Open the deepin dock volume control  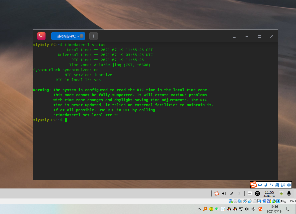pos(224,193)
